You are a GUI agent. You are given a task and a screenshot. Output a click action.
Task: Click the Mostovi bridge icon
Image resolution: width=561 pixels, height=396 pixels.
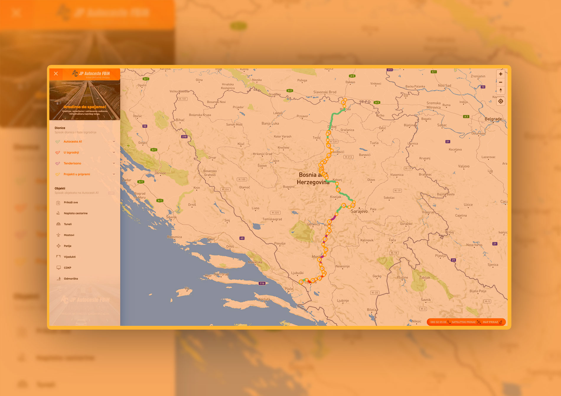pos(58,235)
